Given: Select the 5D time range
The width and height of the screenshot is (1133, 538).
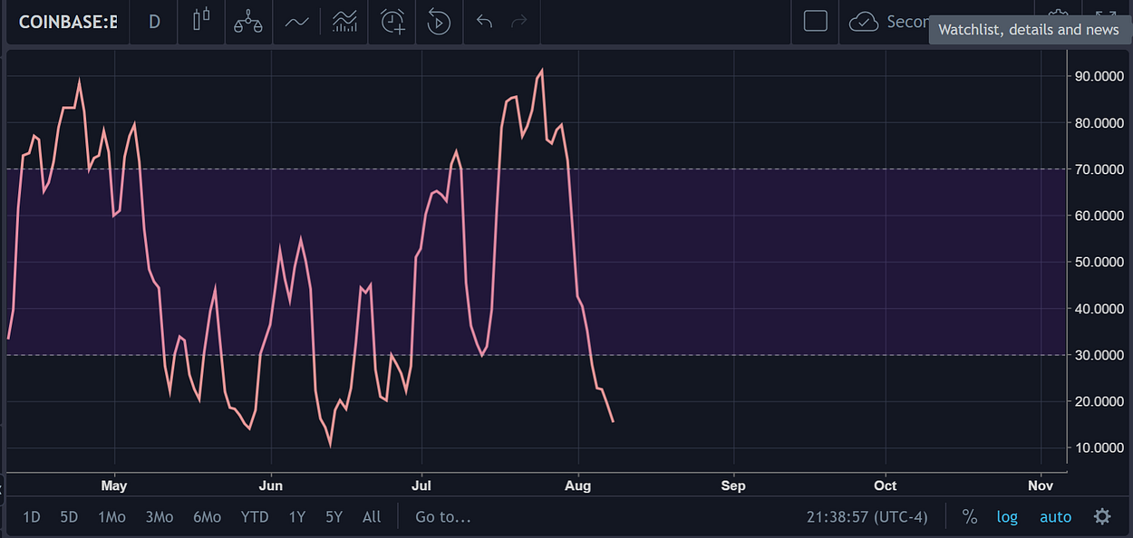Looking at the screenshot, I should coord(69,517).
